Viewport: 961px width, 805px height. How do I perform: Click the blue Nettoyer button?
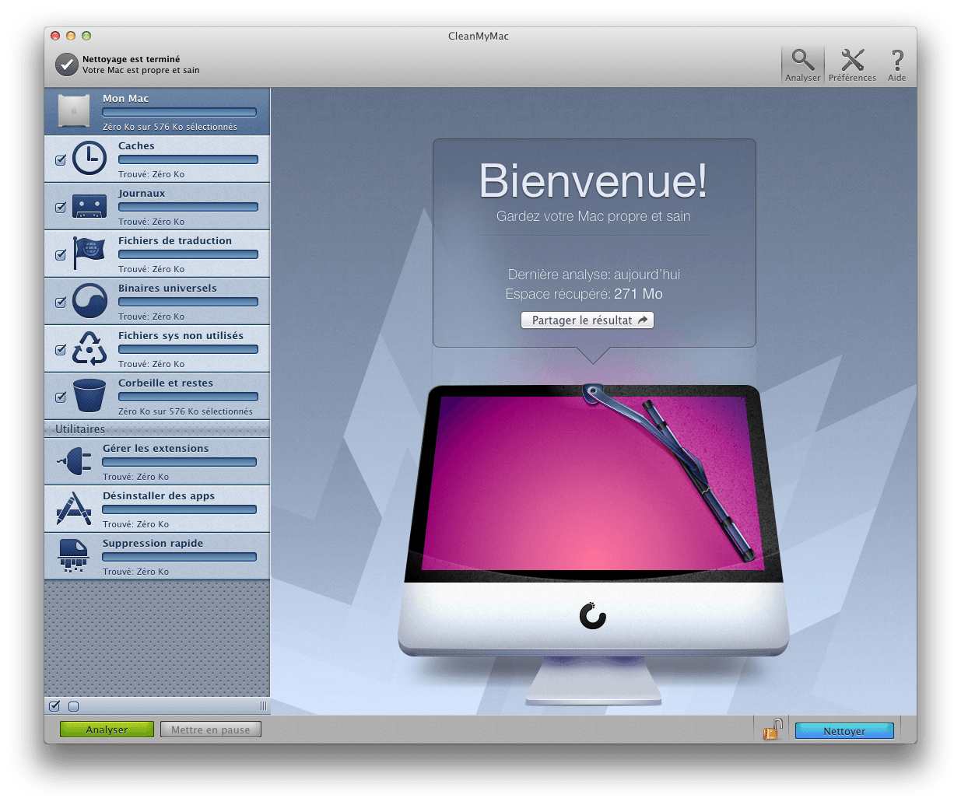point(844,730)
